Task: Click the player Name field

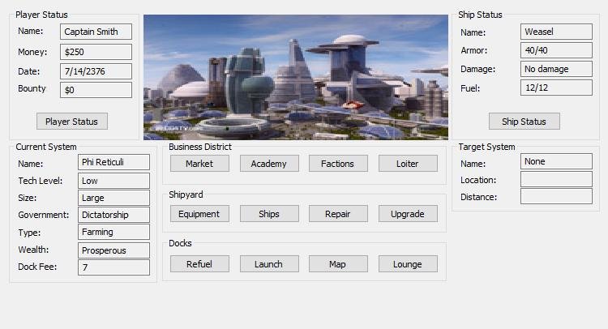Action: [96, 32]
